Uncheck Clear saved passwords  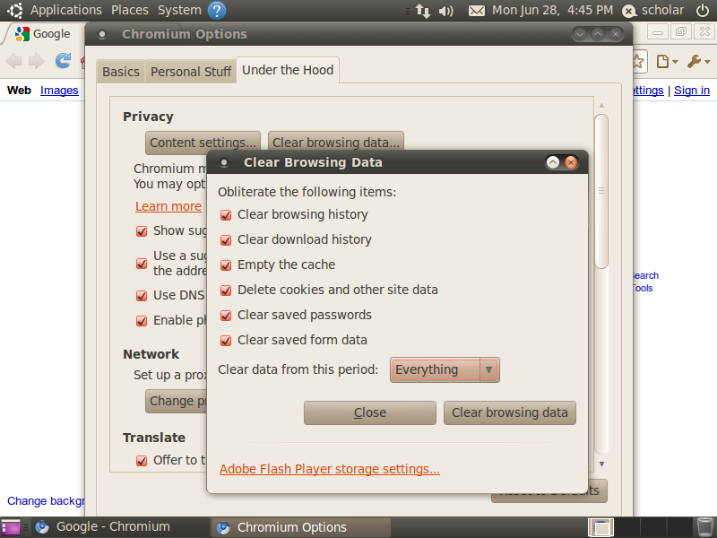click(226, 316)
